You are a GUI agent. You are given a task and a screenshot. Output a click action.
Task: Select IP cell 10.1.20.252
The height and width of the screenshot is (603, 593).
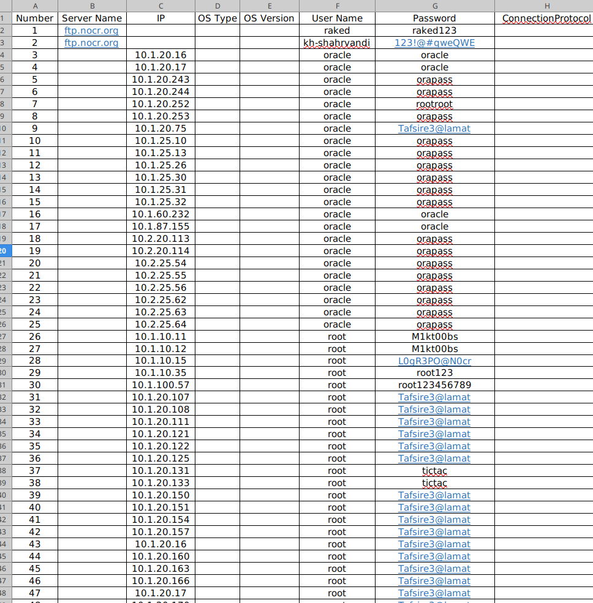pos(161,104)
